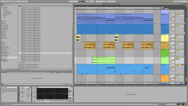The image size is (188, 106).
Task: Toggle the browser preview headphone button
Action: 2,69
